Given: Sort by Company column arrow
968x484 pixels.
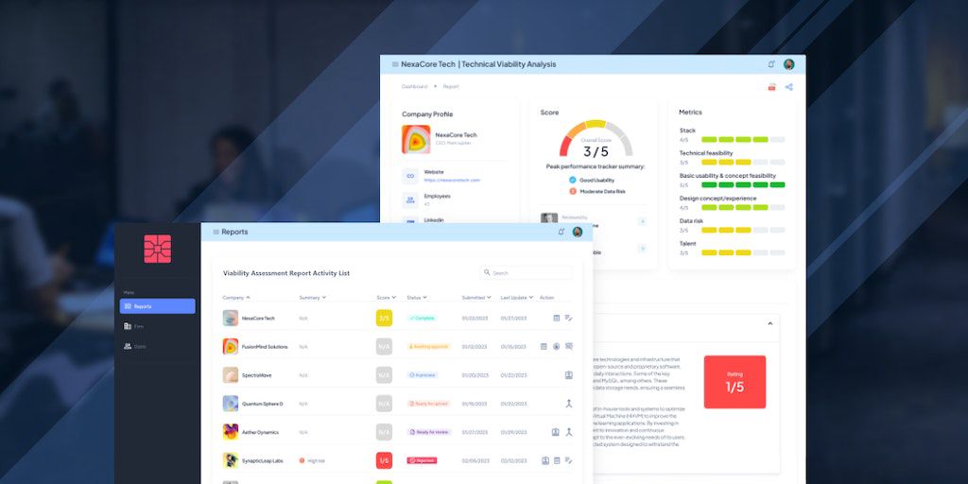Looking at the screenshot, I should [x=249, y=298].
